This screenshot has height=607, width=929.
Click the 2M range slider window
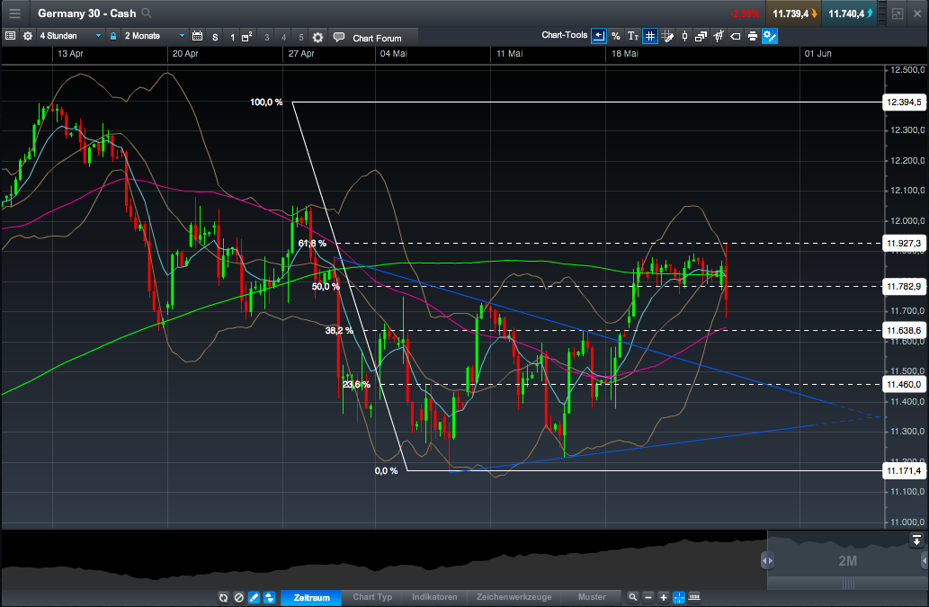(847, 560)
